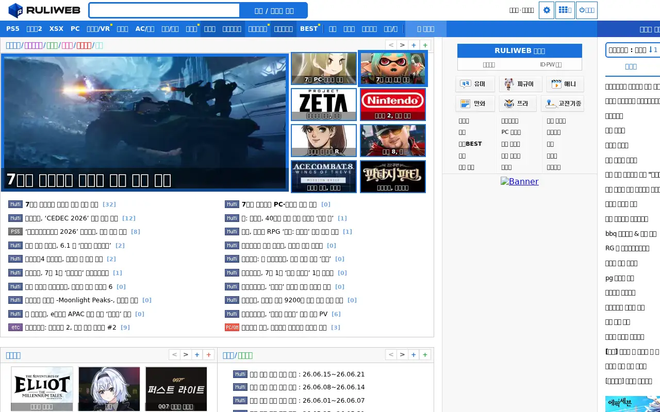Open the Nintendo logo thumbnail
Image resolution: width=660 pixels, height=412 pixels.
393,105
